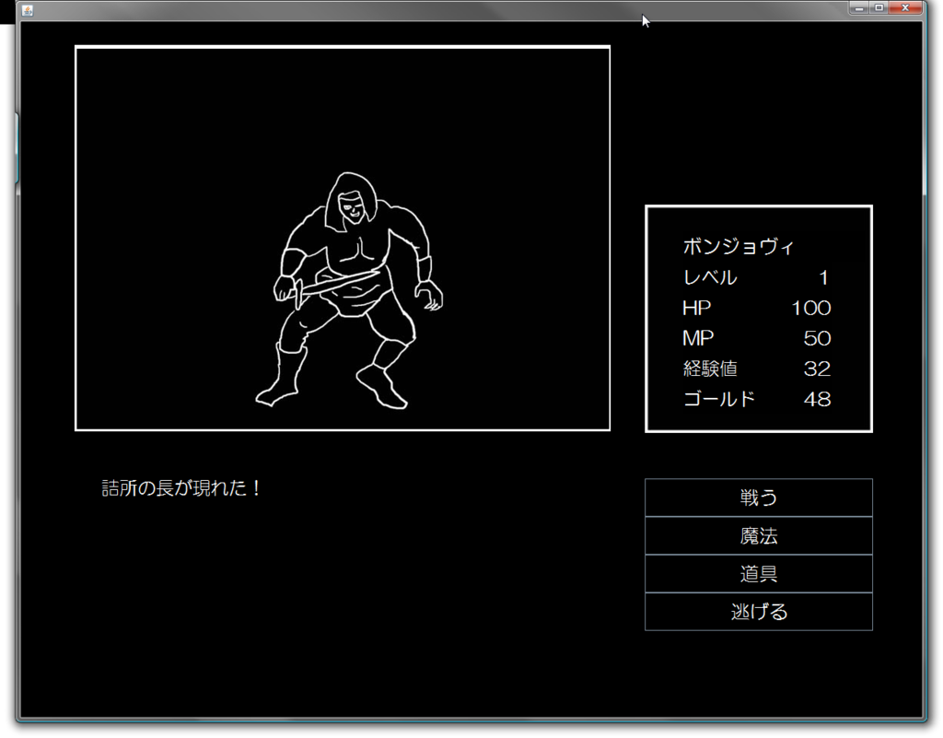Choose the 戦う (Fight) command
943x738 pixels.
(x=759, y=498)
